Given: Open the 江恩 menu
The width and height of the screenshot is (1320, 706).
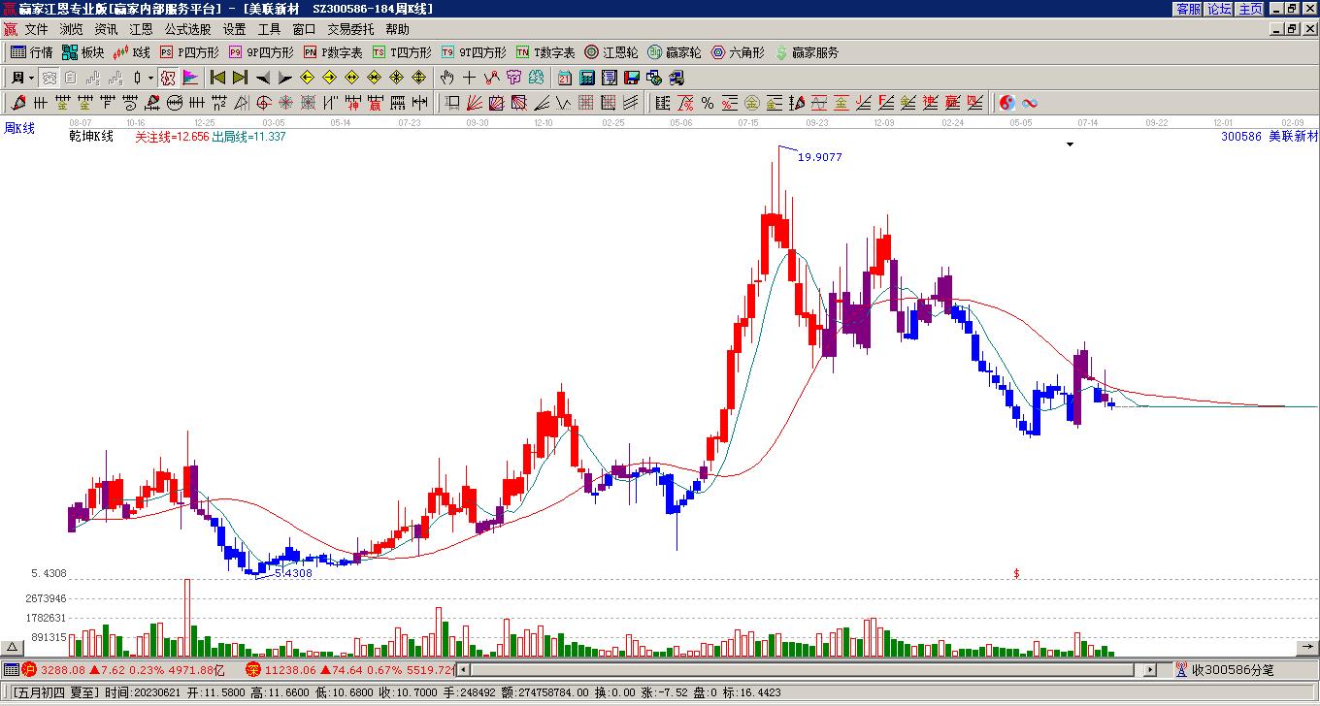Looking at the screenshot, I should tap(141, 29).
